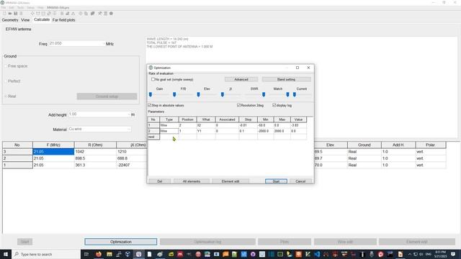
Task: Click the clock in the system tray
Action: 440,254
